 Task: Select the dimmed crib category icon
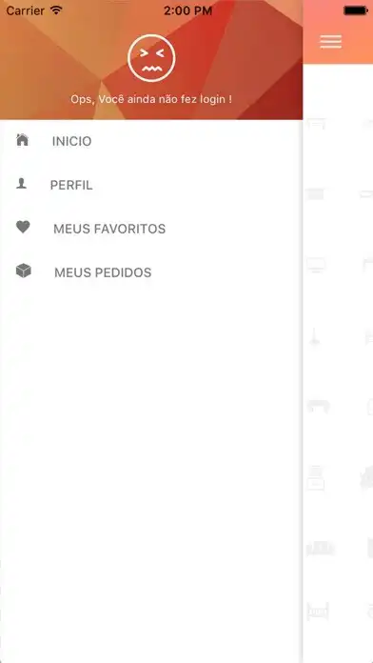318,612
